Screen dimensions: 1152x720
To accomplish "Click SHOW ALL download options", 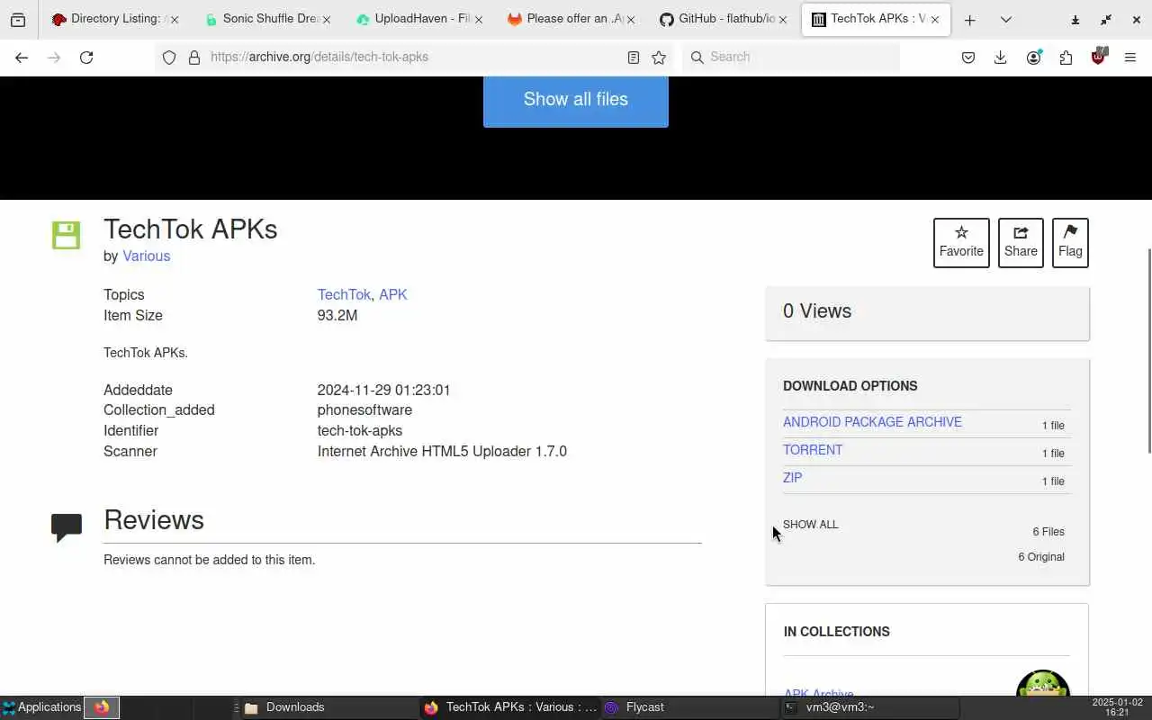I will (x=810, y=525).
